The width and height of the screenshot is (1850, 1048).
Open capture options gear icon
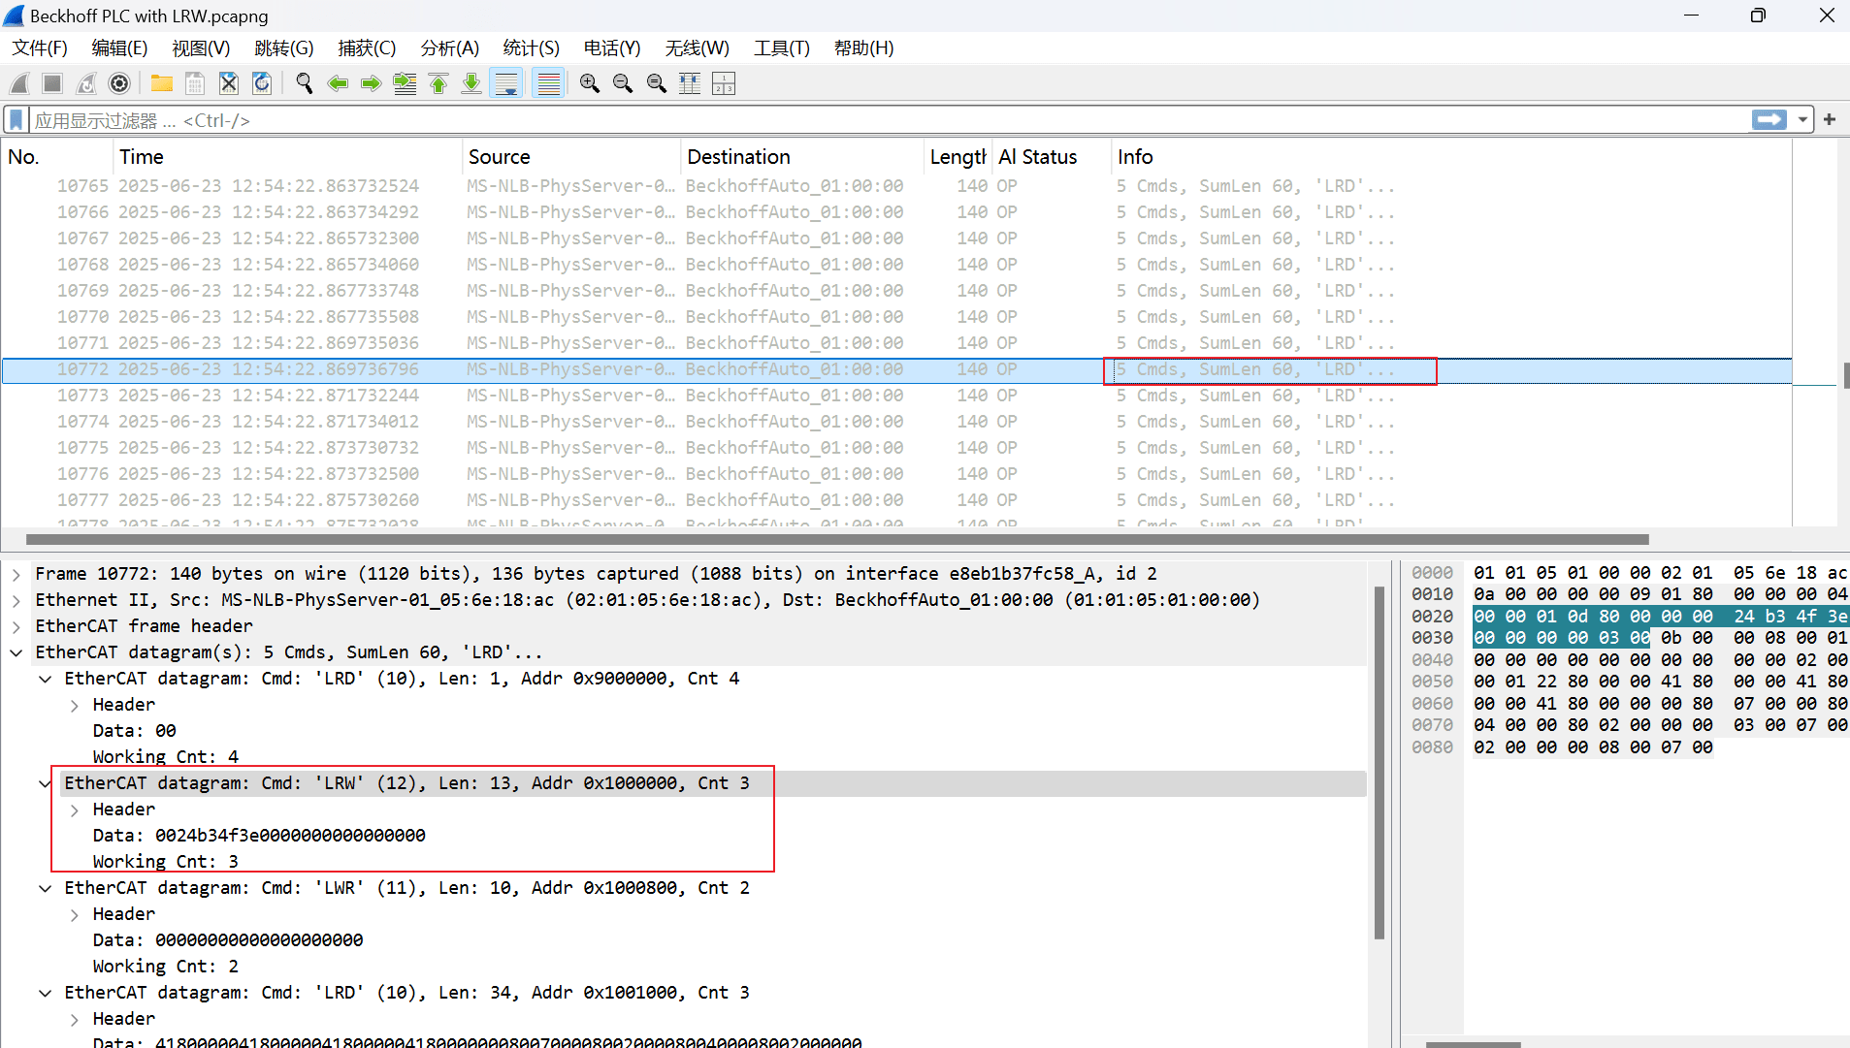pyautogui.click(x=119, y=84)
